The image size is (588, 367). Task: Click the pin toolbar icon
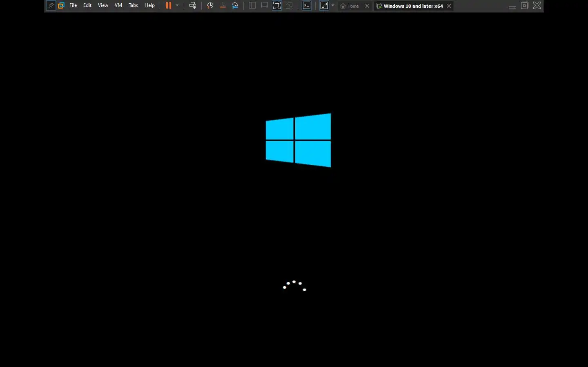(x=51, y=6)
